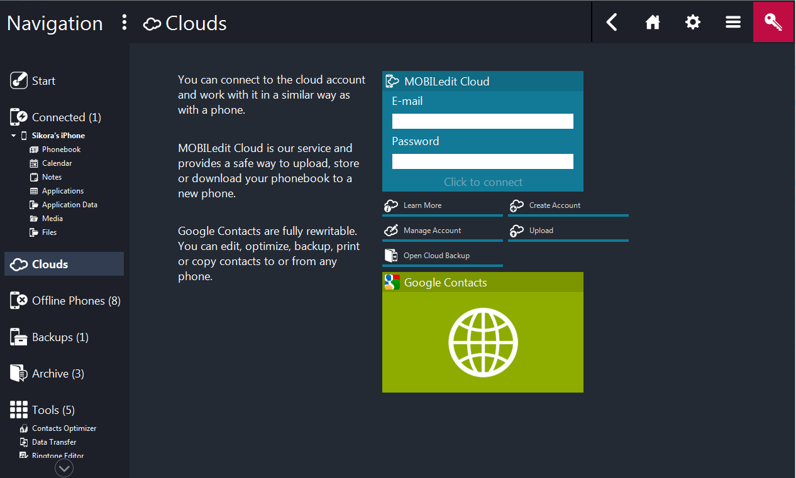Click the Upload button
Image resolution: width=796 pixels, height=478 pixels.
pyautogui.click(x=568, y=231)
